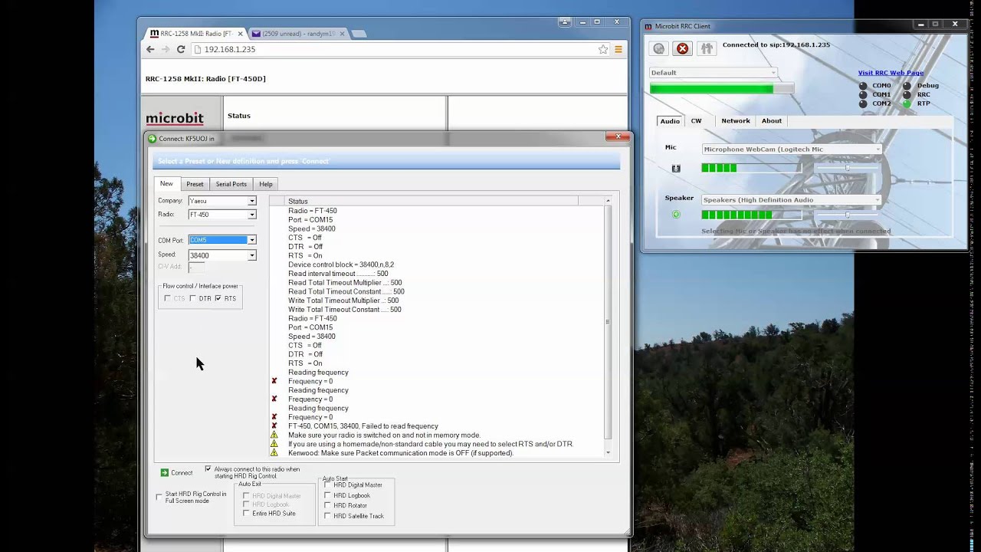Click the scroll-down arrow of the Status log
Screen dimensions: 981x552
click(608, 453)
